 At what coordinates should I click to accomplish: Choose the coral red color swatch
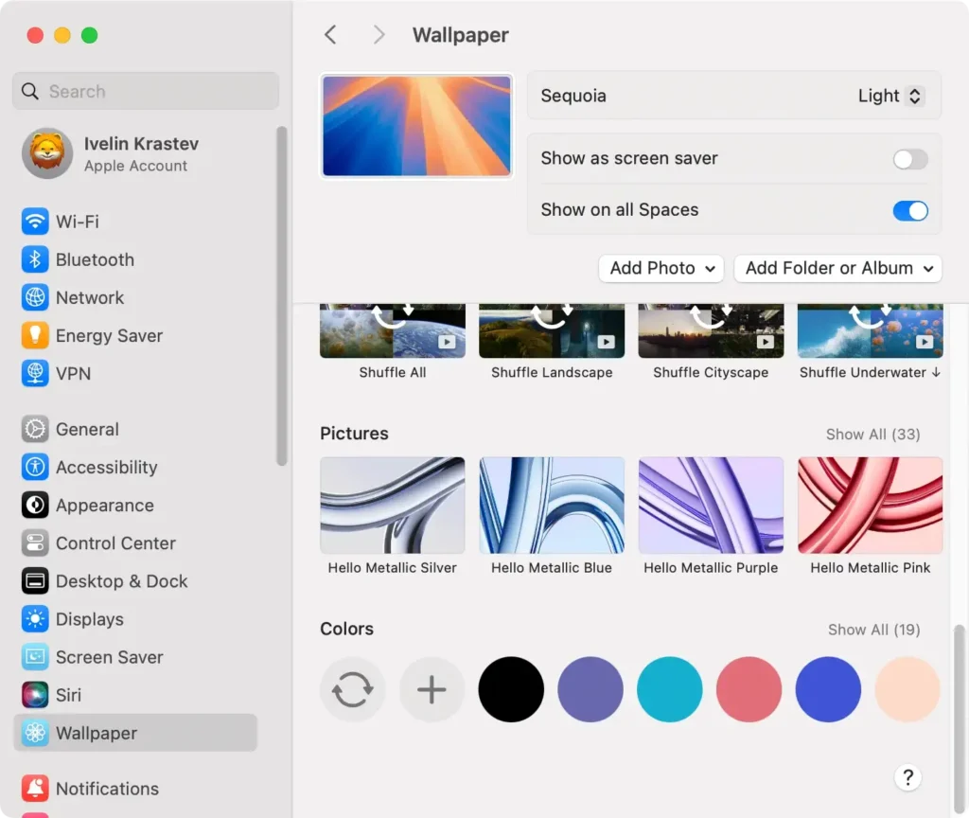(x=749, y=689)
